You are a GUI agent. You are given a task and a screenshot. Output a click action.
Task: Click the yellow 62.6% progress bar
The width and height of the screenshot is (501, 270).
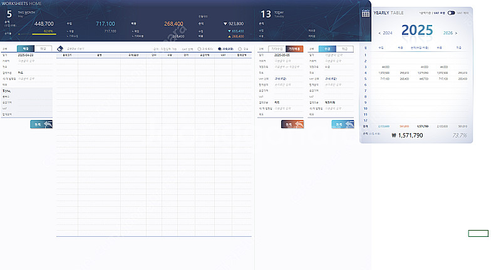[x=44, y=34]
